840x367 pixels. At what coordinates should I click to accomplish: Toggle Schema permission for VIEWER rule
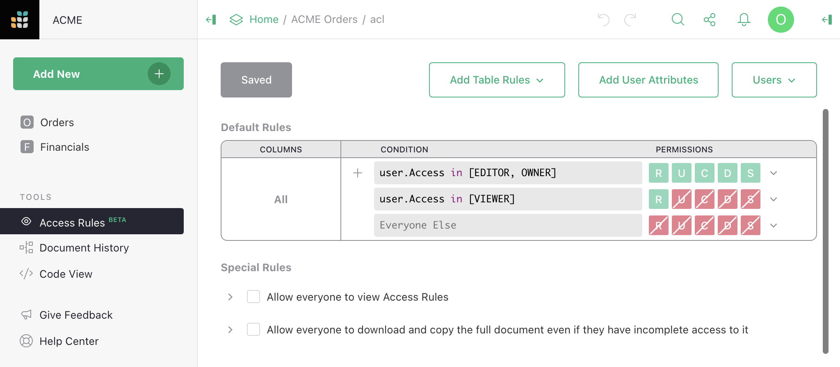pos(751,199)
